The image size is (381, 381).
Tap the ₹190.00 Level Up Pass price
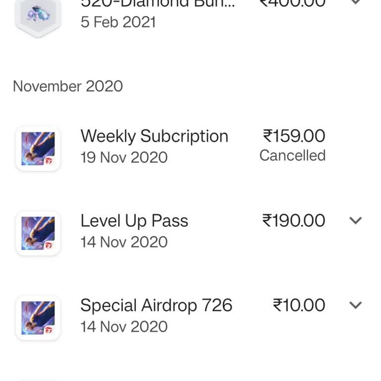pyautogui.click(x=294, y=220)
